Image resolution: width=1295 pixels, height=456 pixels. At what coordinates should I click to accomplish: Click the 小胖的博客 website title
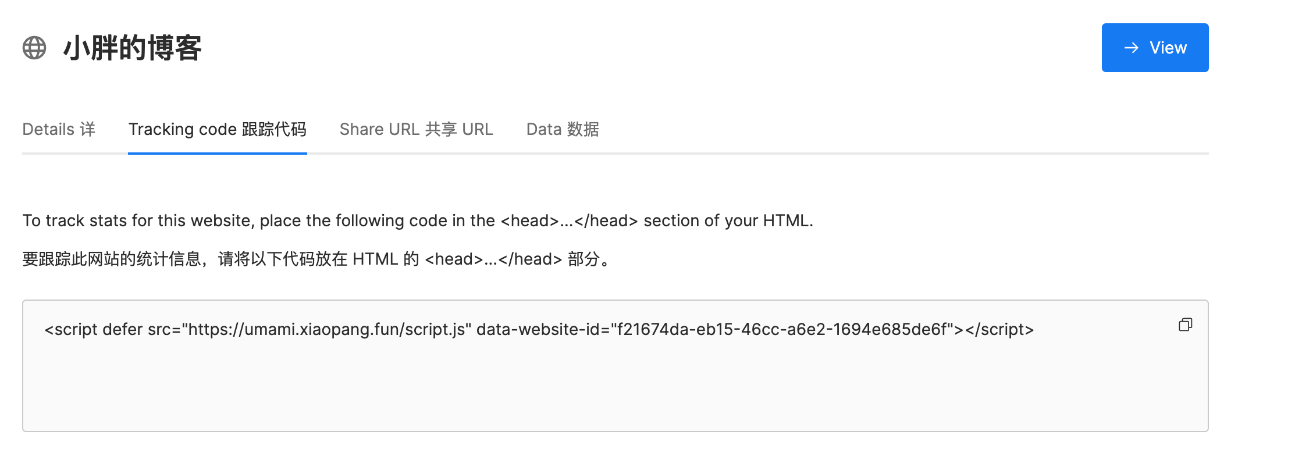[133, 48]
